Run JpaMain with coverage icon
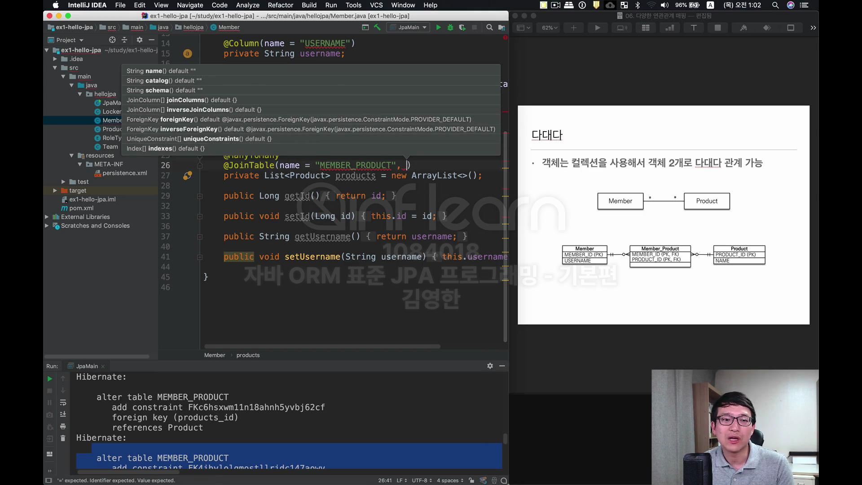This screenshot has width=862, height=485. [462, 27]
